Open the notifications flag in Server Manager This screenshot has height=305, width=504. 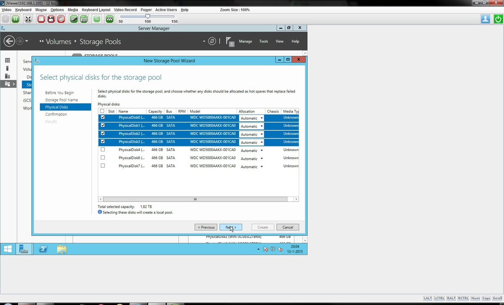point(229,41)
